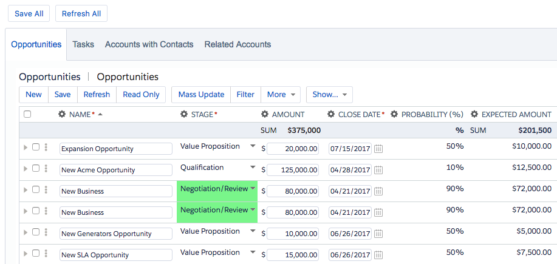This screenshot has height=264, width=557.
Task: Click the gear icon beside STAGE column
Action: (184, 114)
